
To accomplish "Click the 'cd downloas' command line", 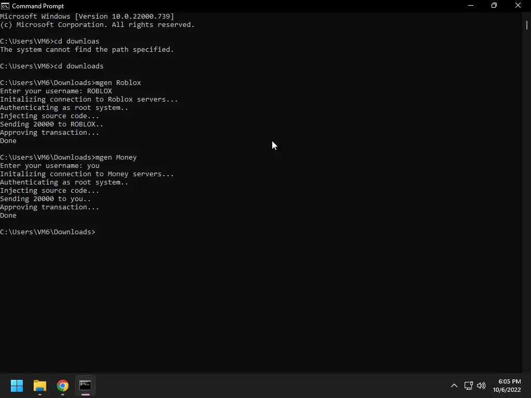I will point(50,41).
